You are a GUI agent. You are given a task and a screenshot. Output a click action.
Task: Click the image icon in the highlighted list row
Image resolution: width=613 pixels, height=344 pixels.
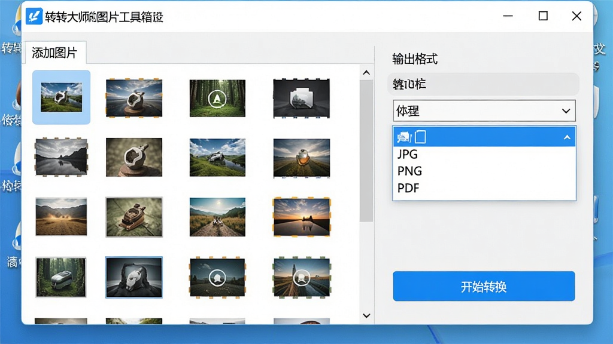[x=404, y=137]
